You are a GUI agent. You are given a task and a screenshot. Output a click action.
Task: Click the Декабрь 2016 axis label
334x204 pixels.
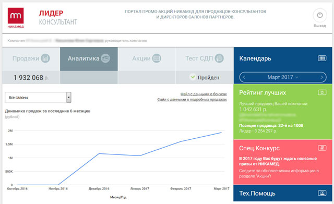99,189
